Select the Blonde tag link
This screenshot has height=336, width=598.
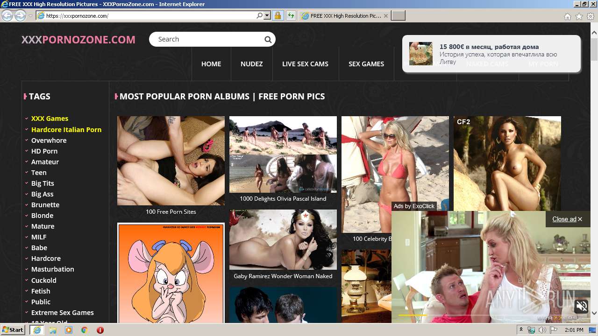click(x=42, y=216)
